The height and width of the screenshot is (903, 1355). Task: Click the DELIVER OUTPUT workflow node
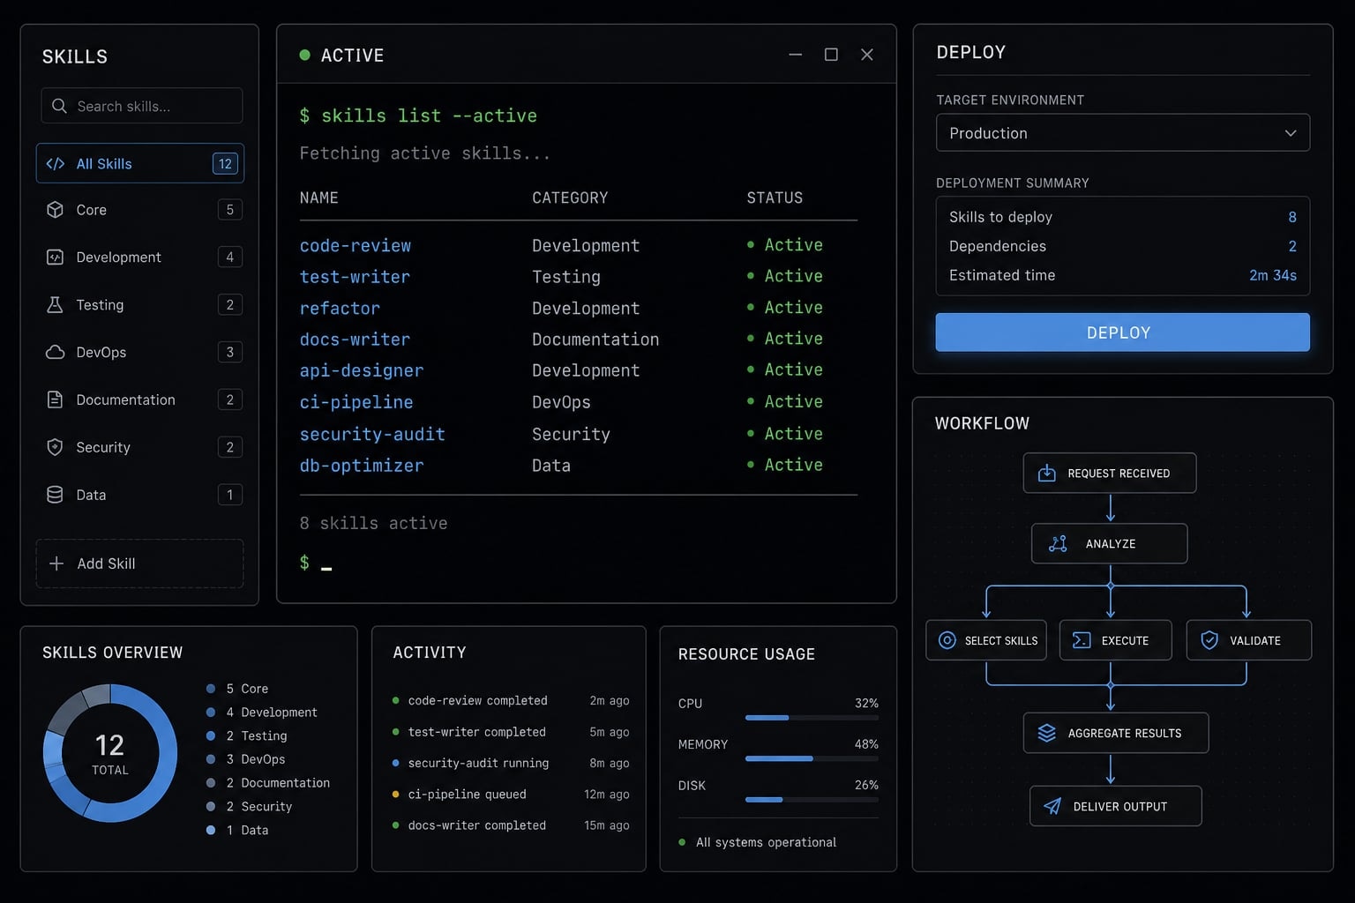click(1116, 806)
